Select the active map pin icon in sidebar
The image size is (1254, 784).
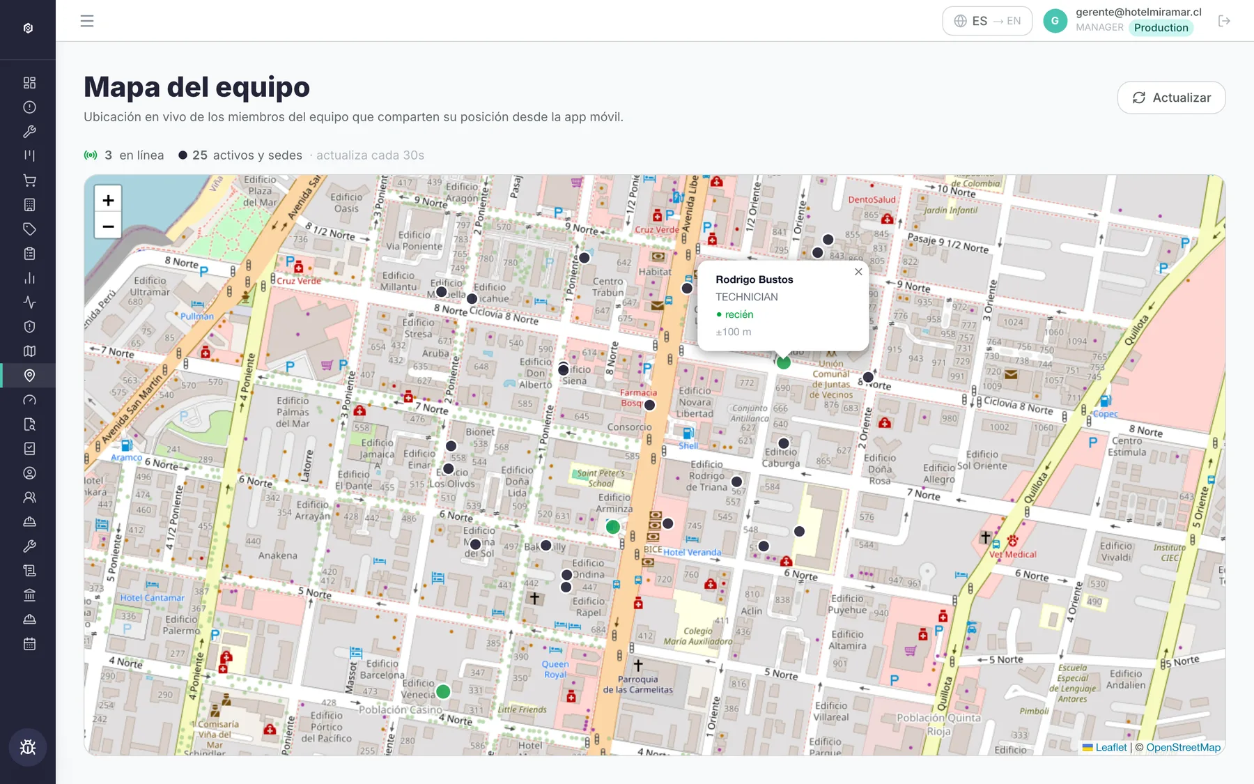tap(29, 376)
